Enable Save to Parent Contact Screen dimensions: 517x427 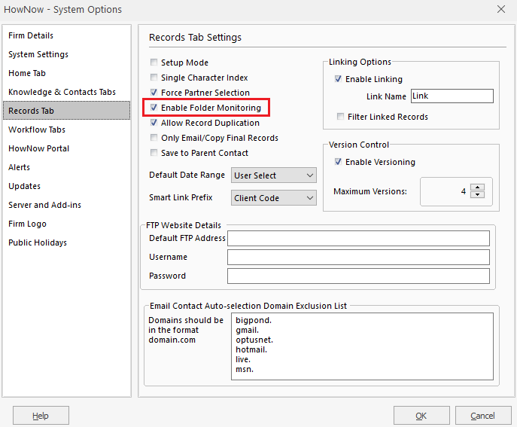[154, 153]
